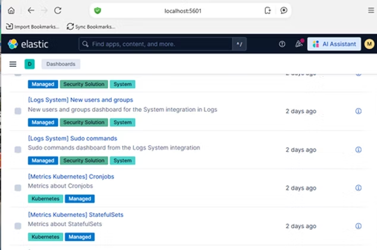Click Import Bookmarks in bookmarks bar

(x=33, y=26)
